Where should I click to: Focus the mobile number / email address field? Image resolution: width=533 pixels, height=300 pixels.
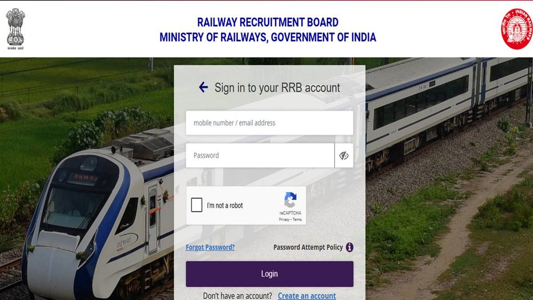270,123
